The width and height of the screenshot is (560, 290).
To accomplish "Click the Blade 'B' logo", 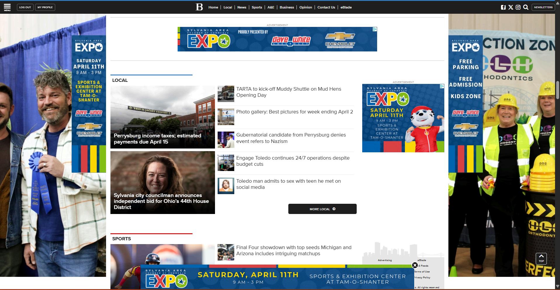I will (199, 7).
